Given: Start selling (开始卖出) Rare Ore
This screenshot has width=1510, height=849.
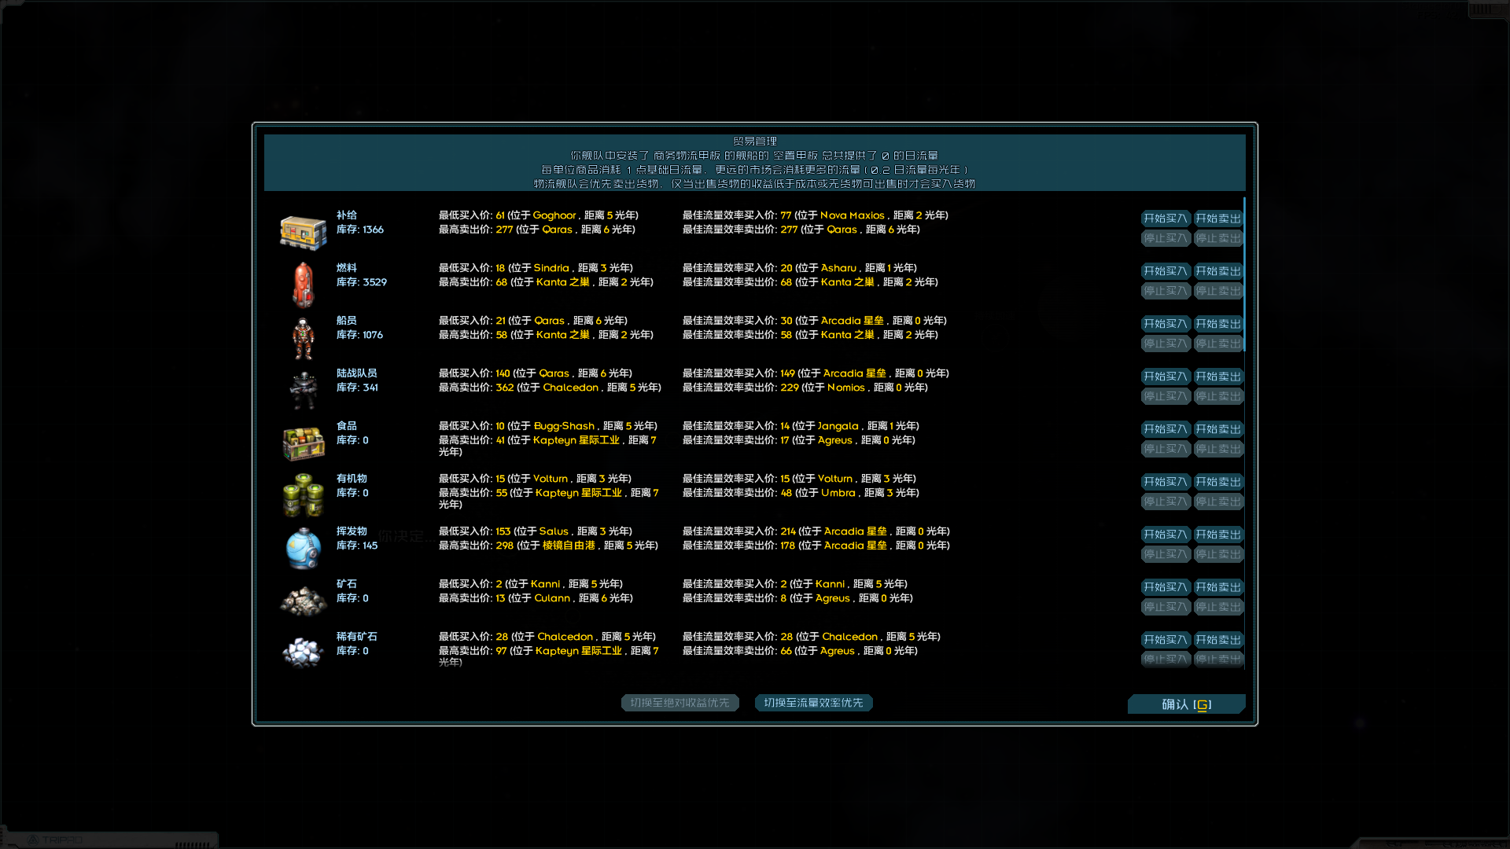Looking at the screenshot, I should pos(1218,640).
